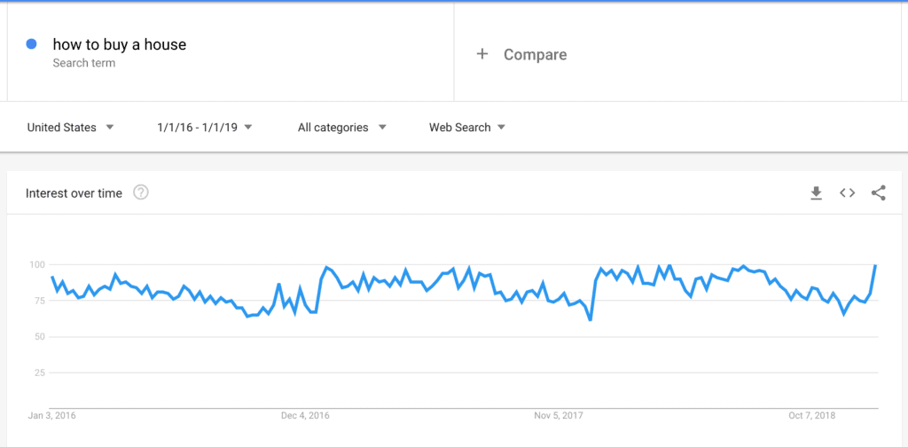
Task: Click the Interest over time heading
Action: (x=74, y=193)
